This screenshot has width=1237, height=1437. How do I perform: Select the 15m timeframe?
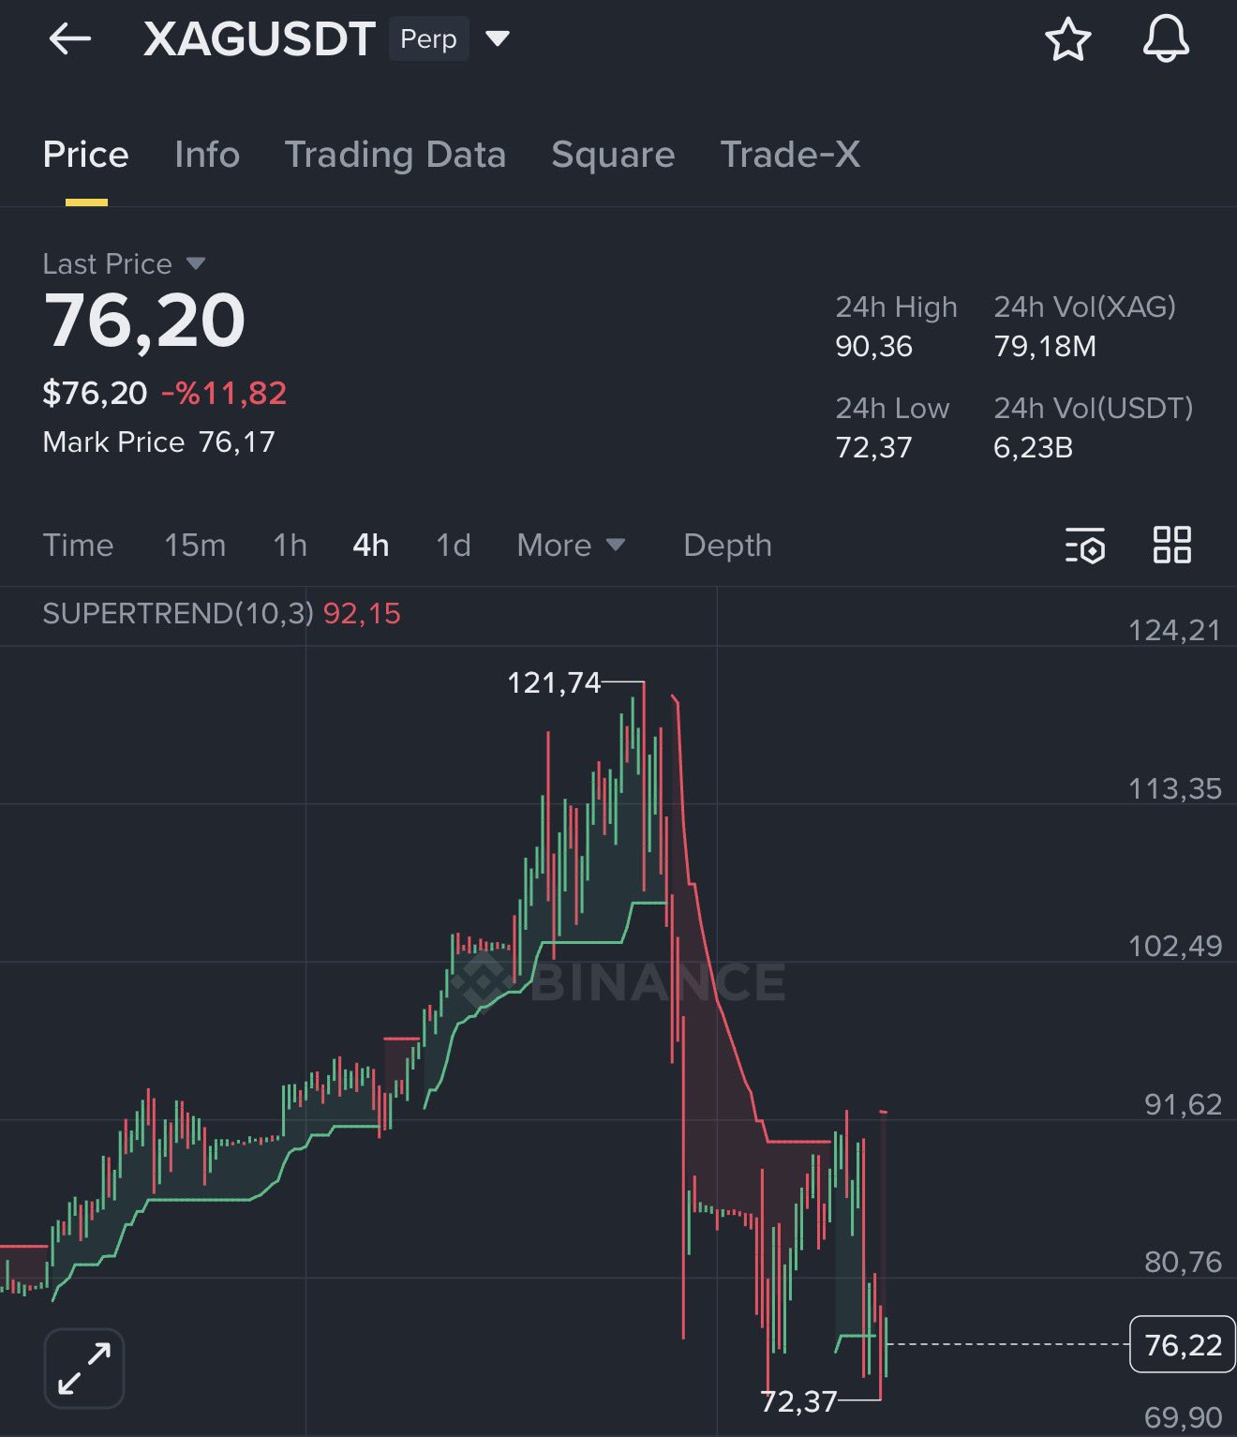[x=195, y=545]
